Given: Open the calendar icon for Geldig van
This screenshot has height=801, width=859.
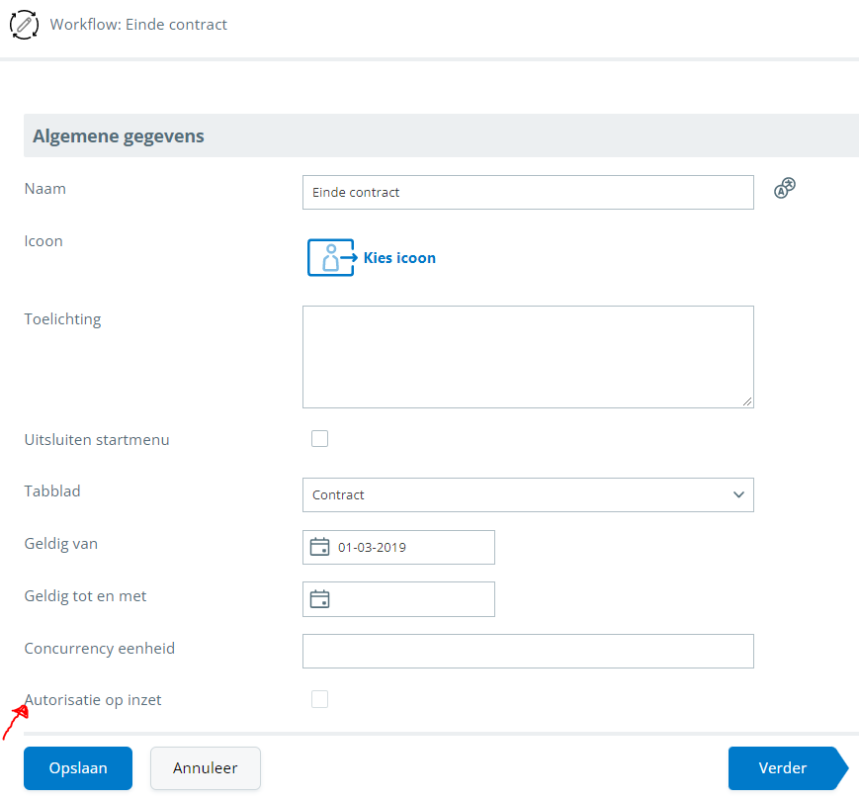Looking at the screenshot, I should tap(319, 547).
